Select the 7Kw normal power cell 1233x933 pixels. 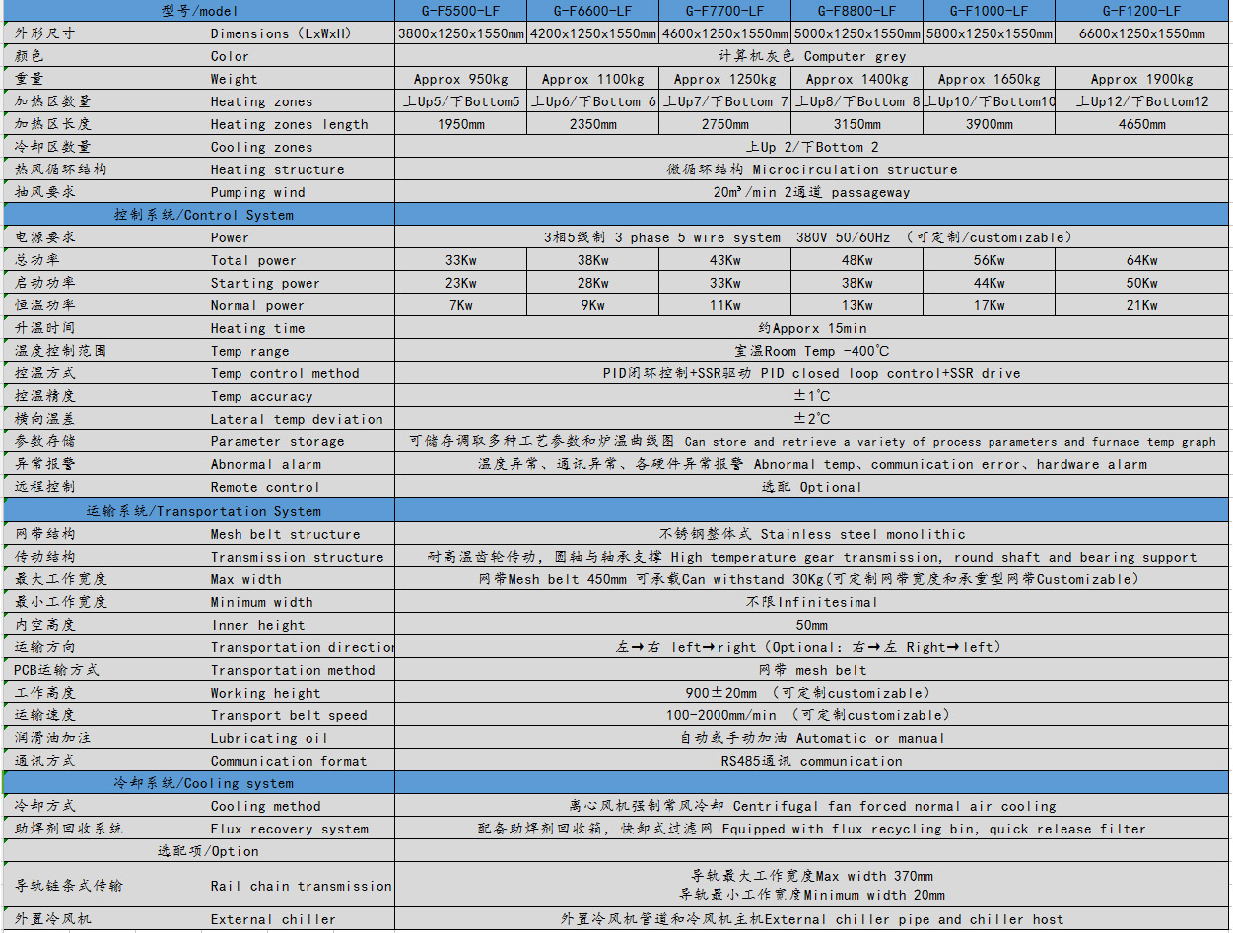coord(460,305)
